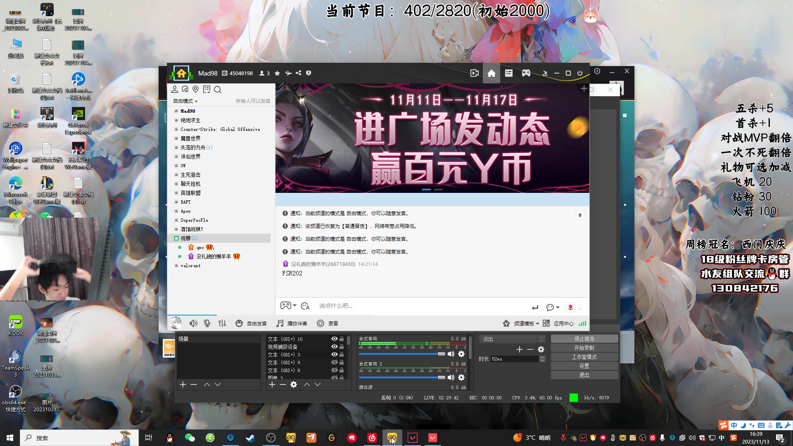Click the translate icon beside chat input
The width and height of the screenshot is (793, 446).
click(305, 306)
